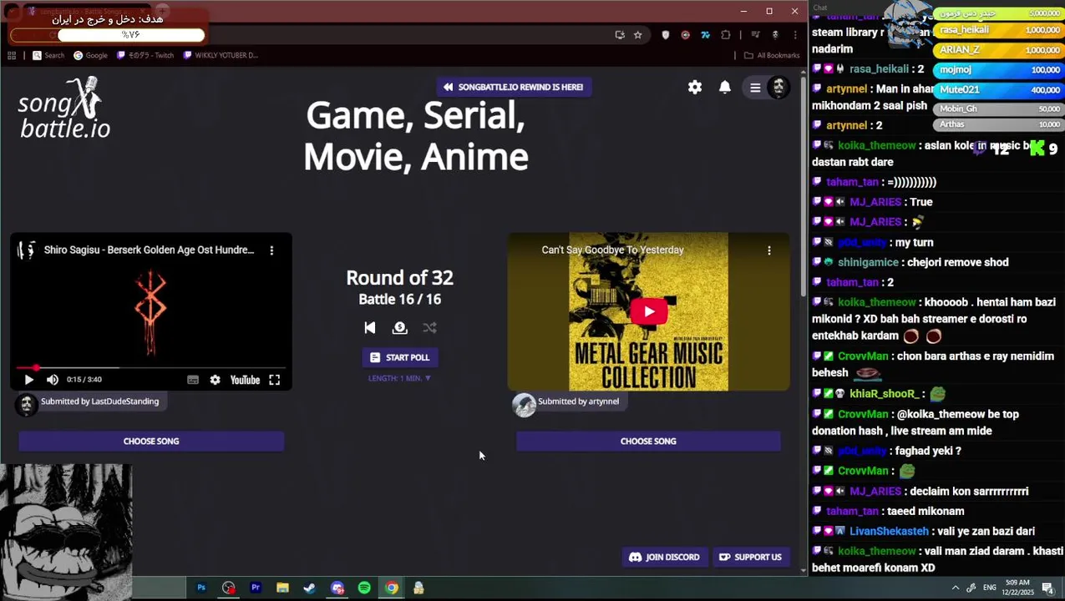This screenshot has width=1065, height=601.
Task: Enter fullscreen on the Berserk video
Action: point(274,380)
